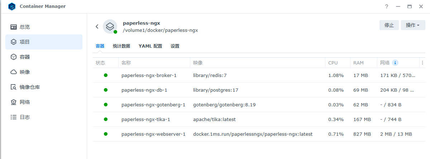
Task: Click the paperless-ngx project stack icon
Action: coord(110,26)
